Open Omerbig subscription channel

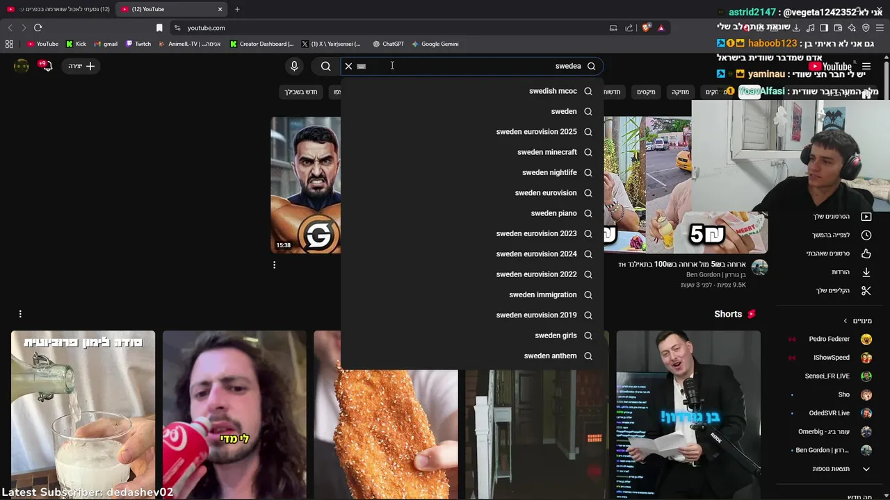click(x=832, y=431)
